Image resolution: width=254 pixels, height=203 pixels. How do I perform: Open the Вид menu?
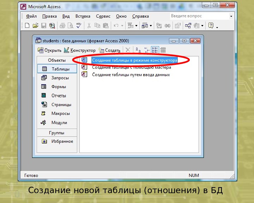66,16
